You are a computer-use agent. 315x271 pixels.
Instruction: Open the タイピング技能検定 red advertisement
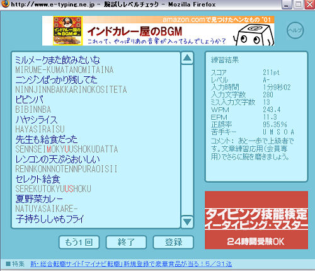(x=256, y=220)
